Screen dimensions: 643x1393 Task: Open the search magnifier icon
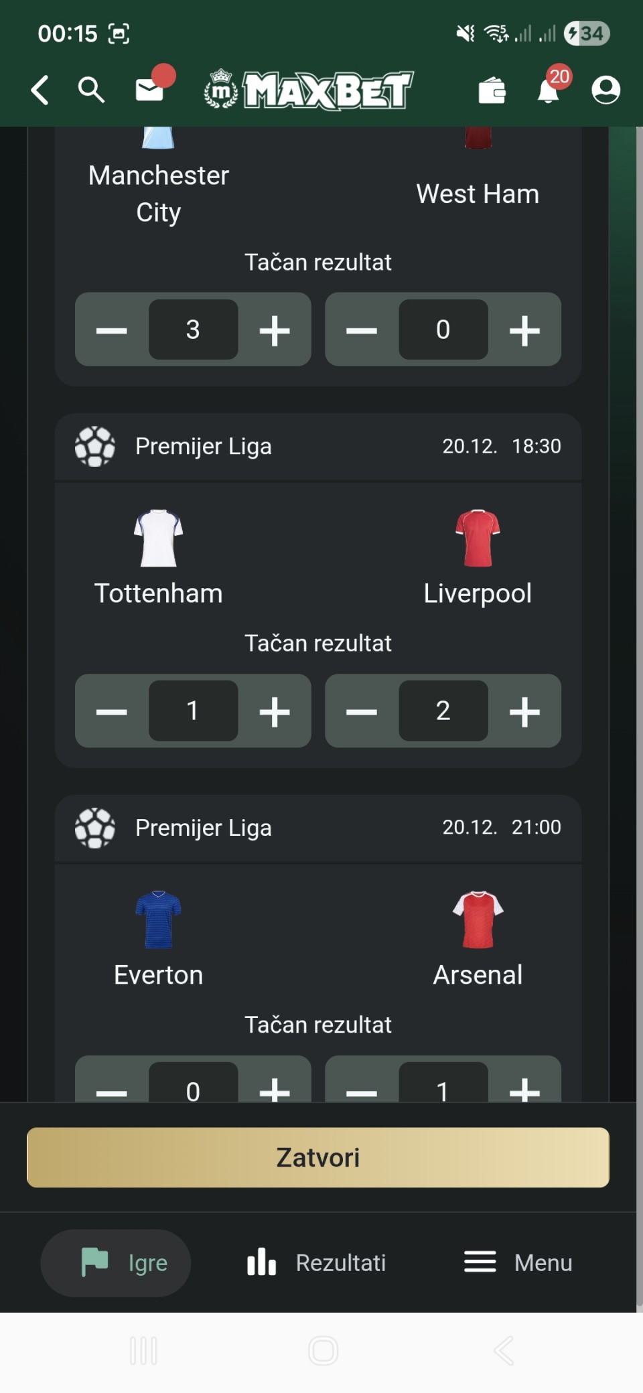point(91,90)
